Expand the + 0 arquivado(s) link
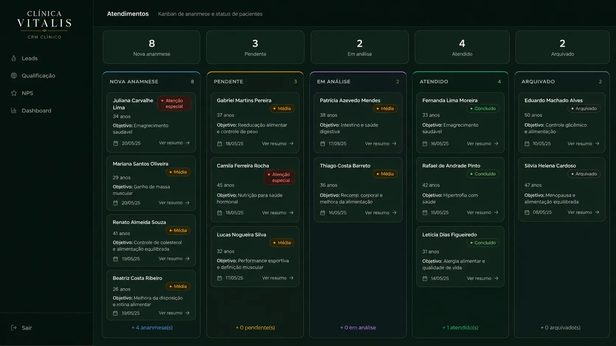The width and height of the screenshot is (616, 346). point(560,328)
